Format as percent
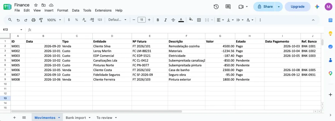Viewport: 335px width, 121px height. [x=76, y=20]
